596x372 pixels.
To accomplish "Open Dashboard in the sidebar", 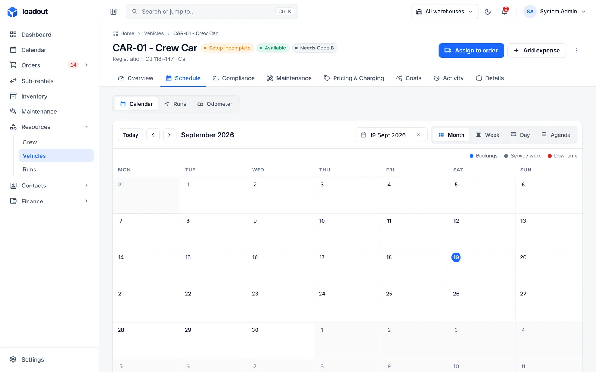I will pyautogui.click(x=50, y=35).
